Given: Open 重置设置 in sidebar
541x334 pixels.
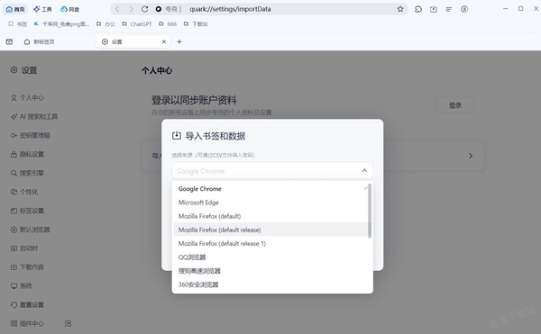Looking at the screenshot, I should tap(28, 304).
